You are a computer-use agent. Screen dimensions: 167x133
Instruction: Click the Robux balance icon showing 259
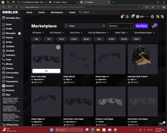138,17
